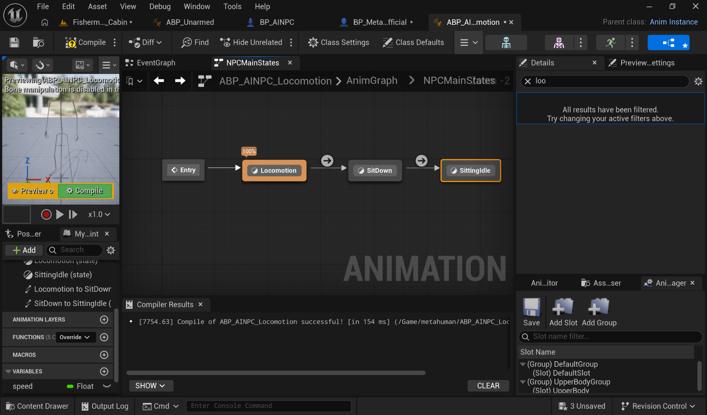
Task: Open Tools menu
Action: [x=232, y=7]
